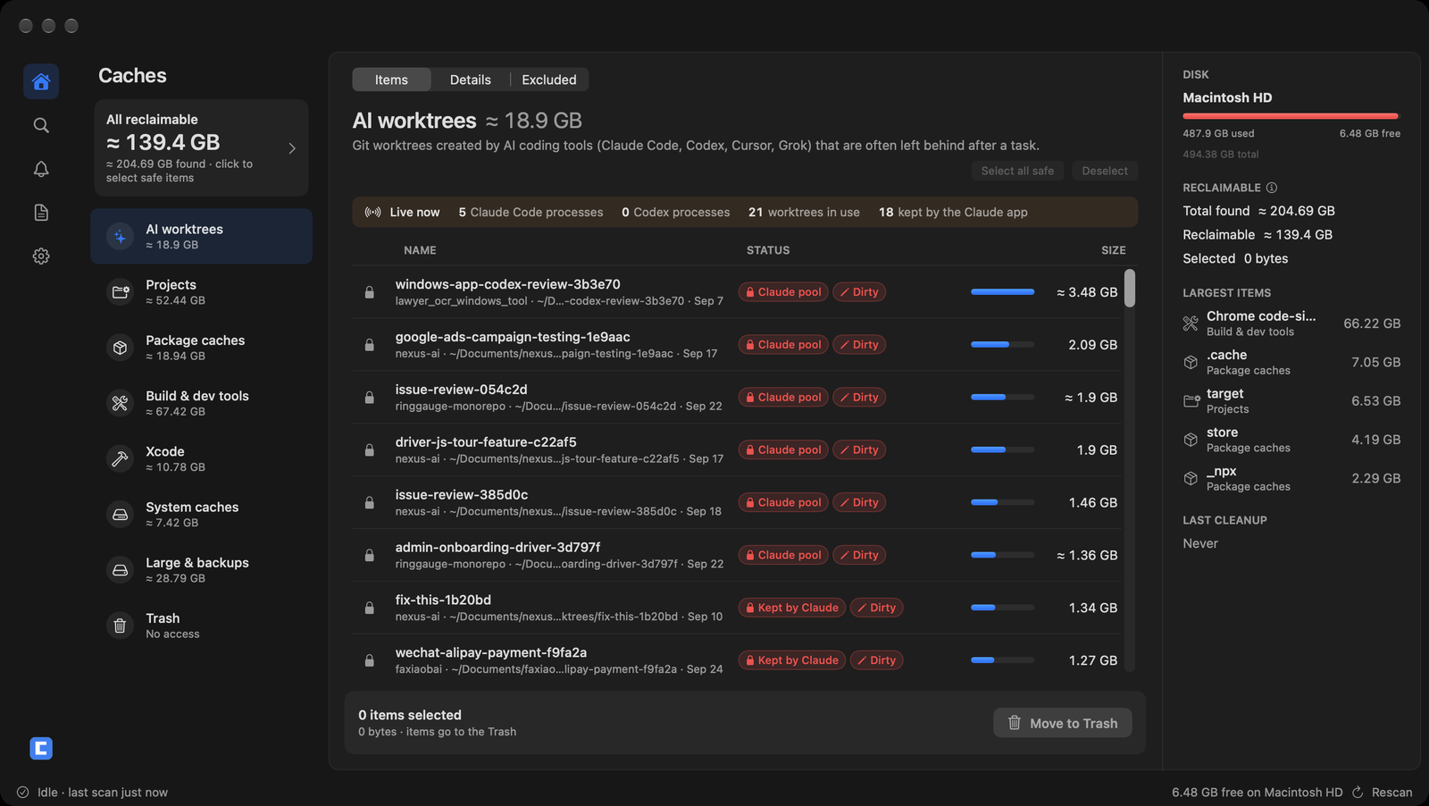Click the Projects folder icon
This screenshot has height=806, width=1429.
click(120, 292)
